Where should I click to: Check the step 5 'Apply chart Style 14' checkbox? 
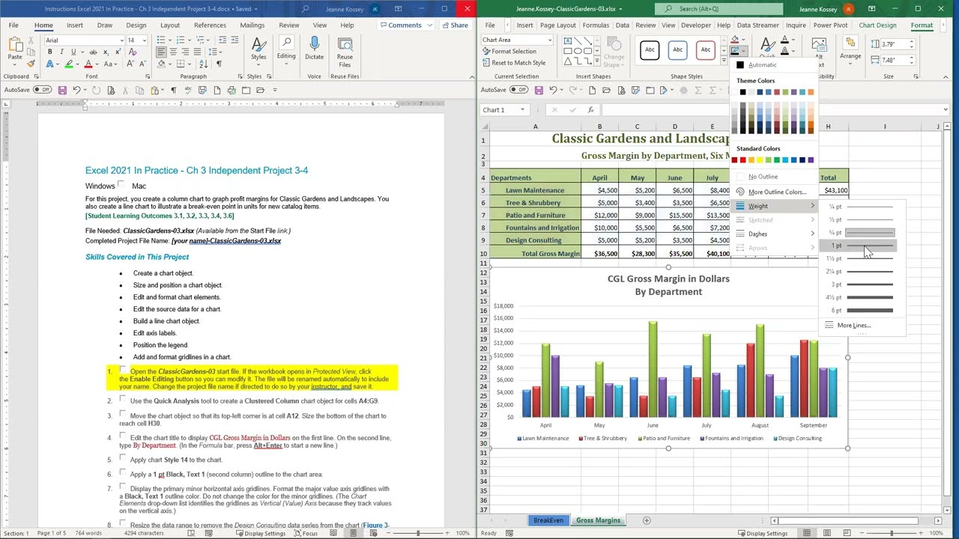123,458
